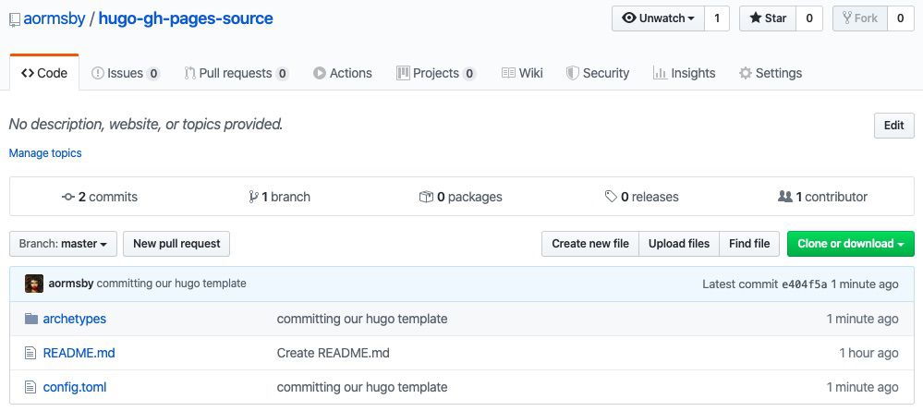
Task: Click the Fork button
Action: 860,18
